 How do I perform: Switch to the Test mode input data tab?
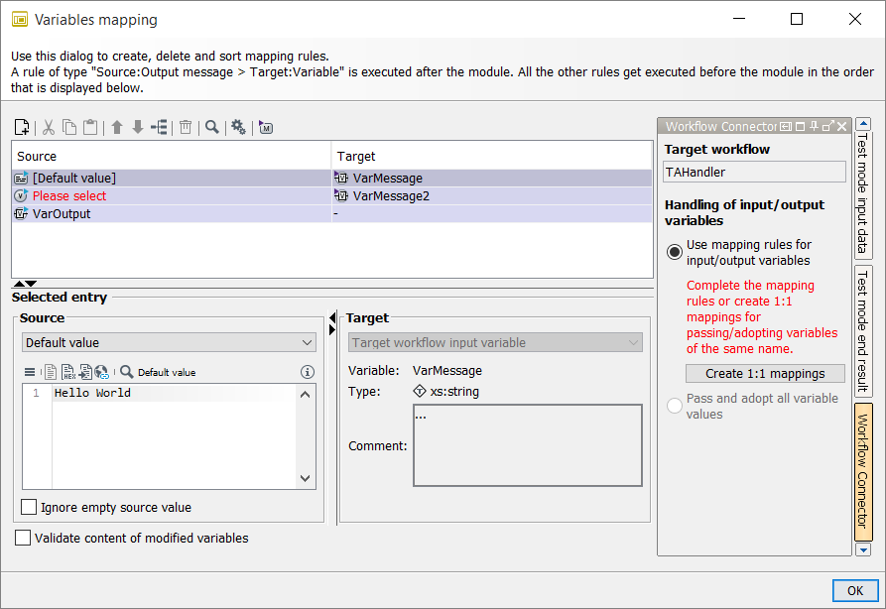(x=862, y=194)
